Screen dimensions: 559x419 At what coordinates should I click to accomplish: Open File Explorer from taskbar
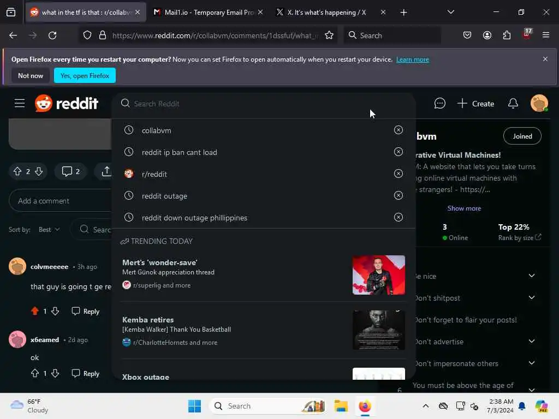[341, 406]
